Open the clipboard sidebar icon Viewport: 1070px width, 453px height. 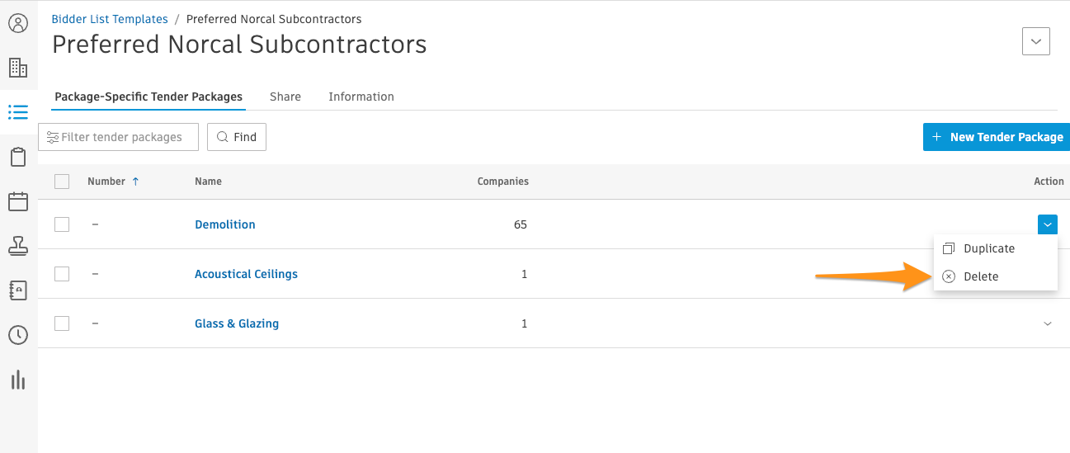tap(18, 157)
